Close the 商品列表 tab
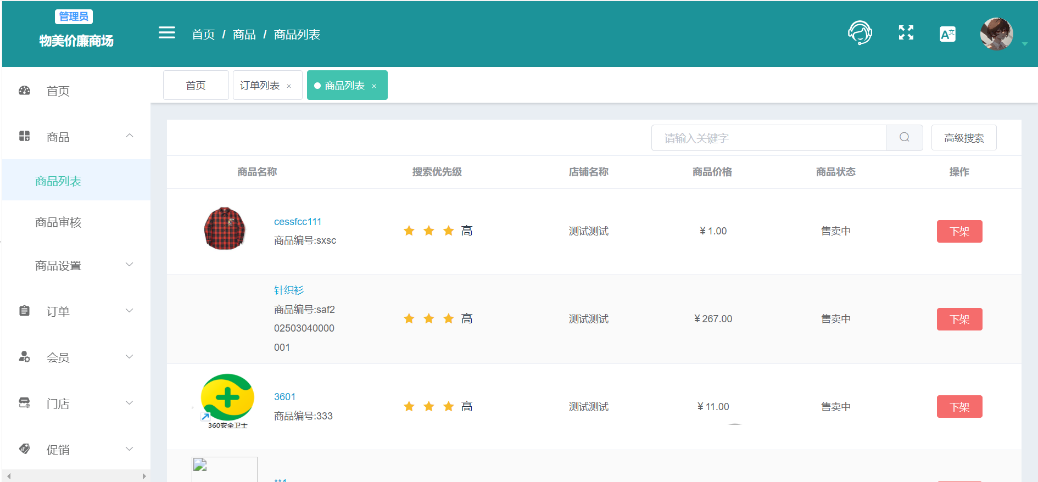Screen dimensions: 1038x482 [374, 86]
